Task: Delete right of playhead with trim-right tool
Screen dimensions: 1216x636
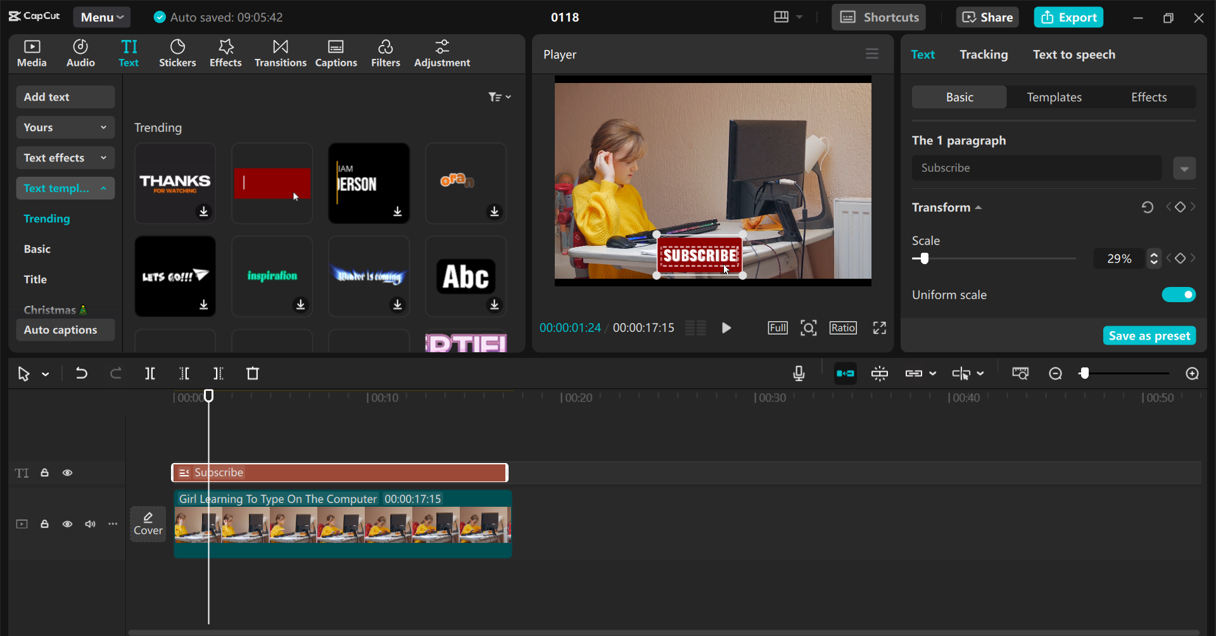Action: tap(218, 374)
